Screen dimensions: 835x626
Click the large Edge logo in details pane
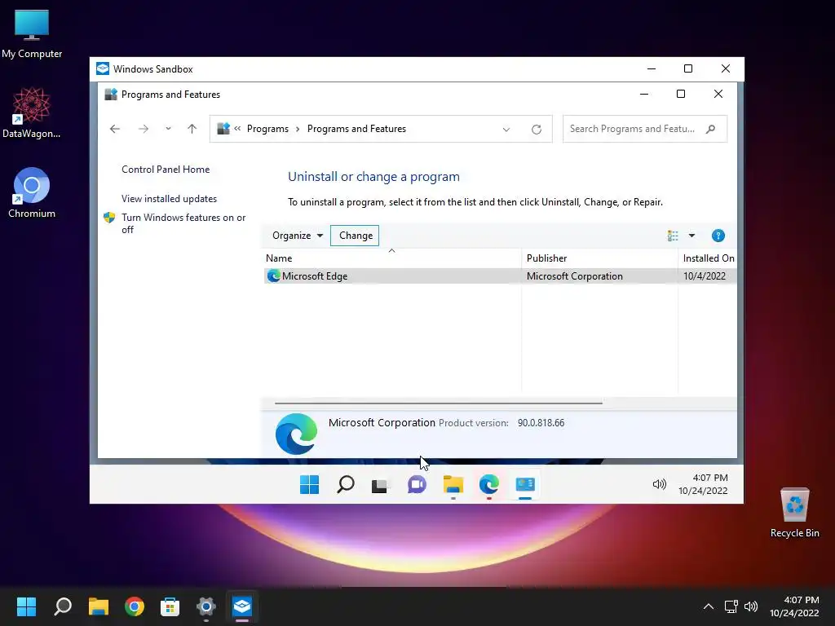pyautogui.click(x=296, y=434)
